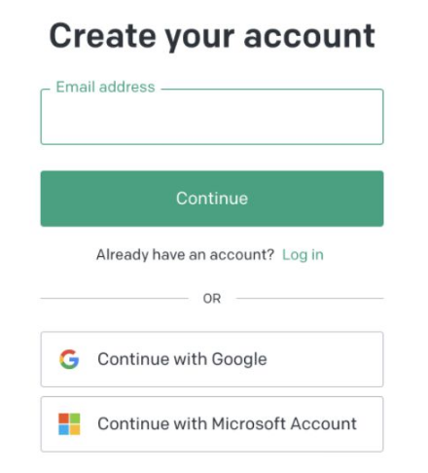Click the Microsoft four-square logo icon
This screenshot has width=428, height=473.
click(69, 423)
